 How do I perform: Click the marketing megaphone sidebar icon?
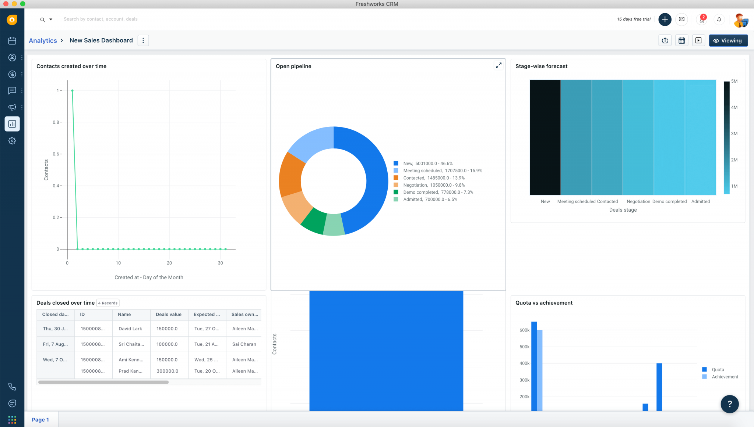point(12,107)
